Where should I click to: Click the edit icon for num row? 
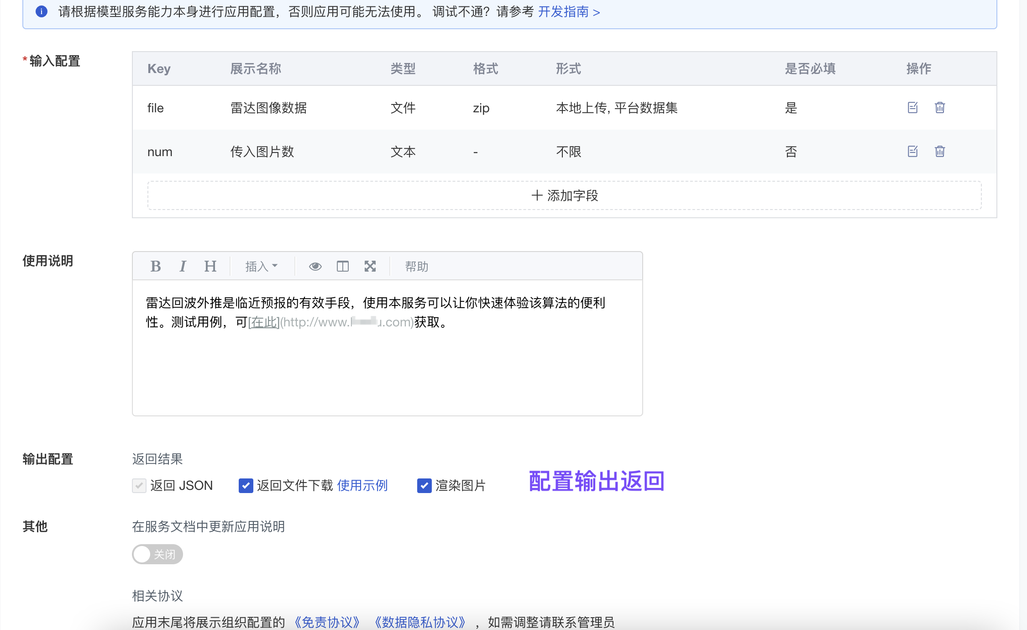[912, 152]
